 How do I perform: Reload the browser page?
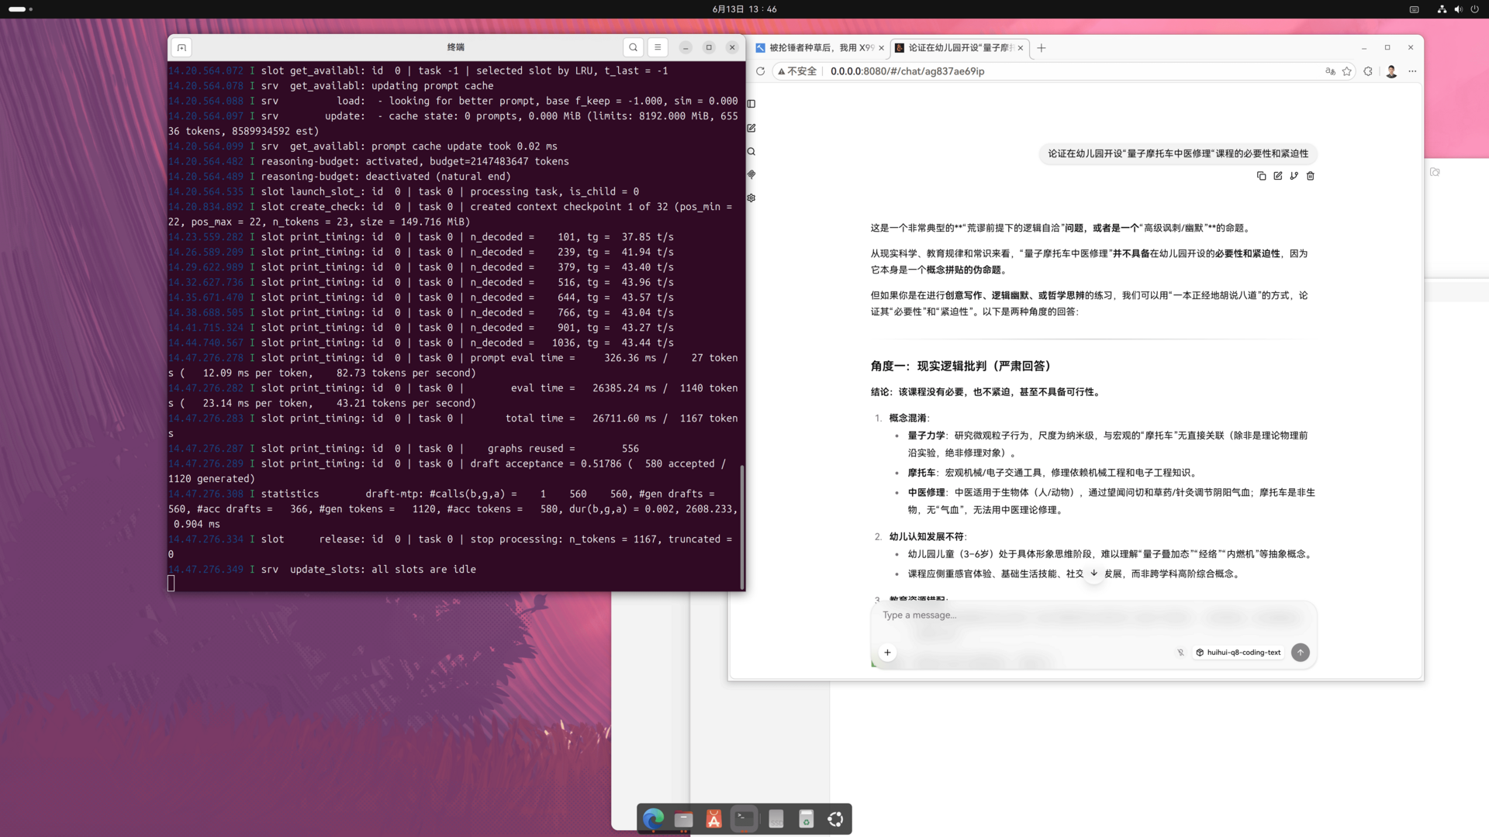pyautogui.click(x=760, y=71)
